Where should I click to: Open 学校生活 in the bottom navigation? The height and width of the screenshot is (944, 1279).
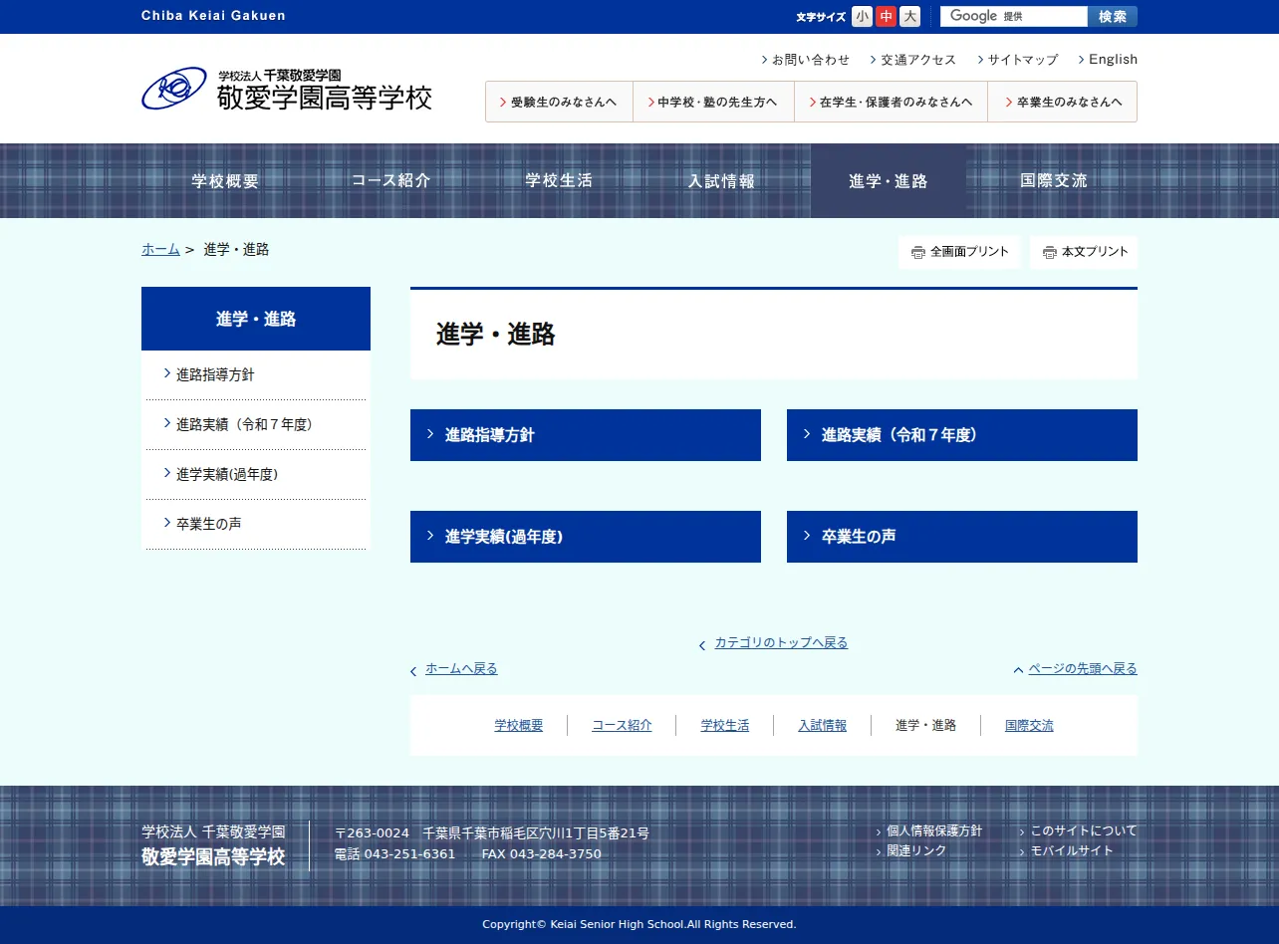point(725,726)
